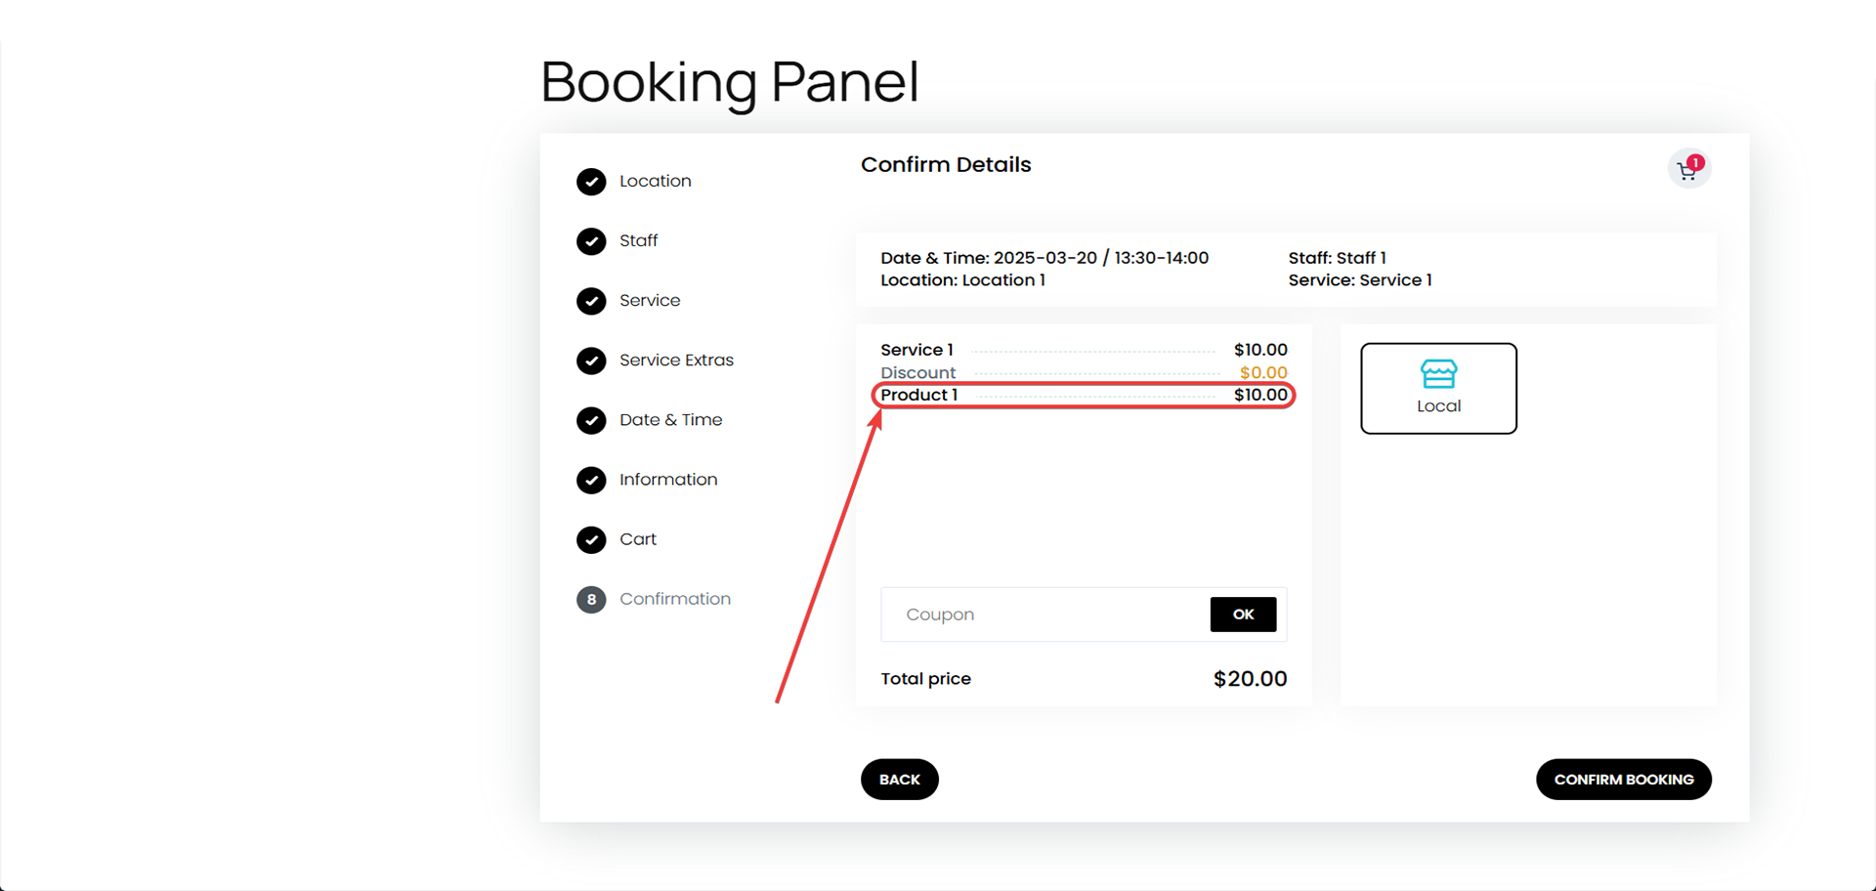1876x891 pixels.
Task: Click the Product 1 price row
Action: 1084,395
